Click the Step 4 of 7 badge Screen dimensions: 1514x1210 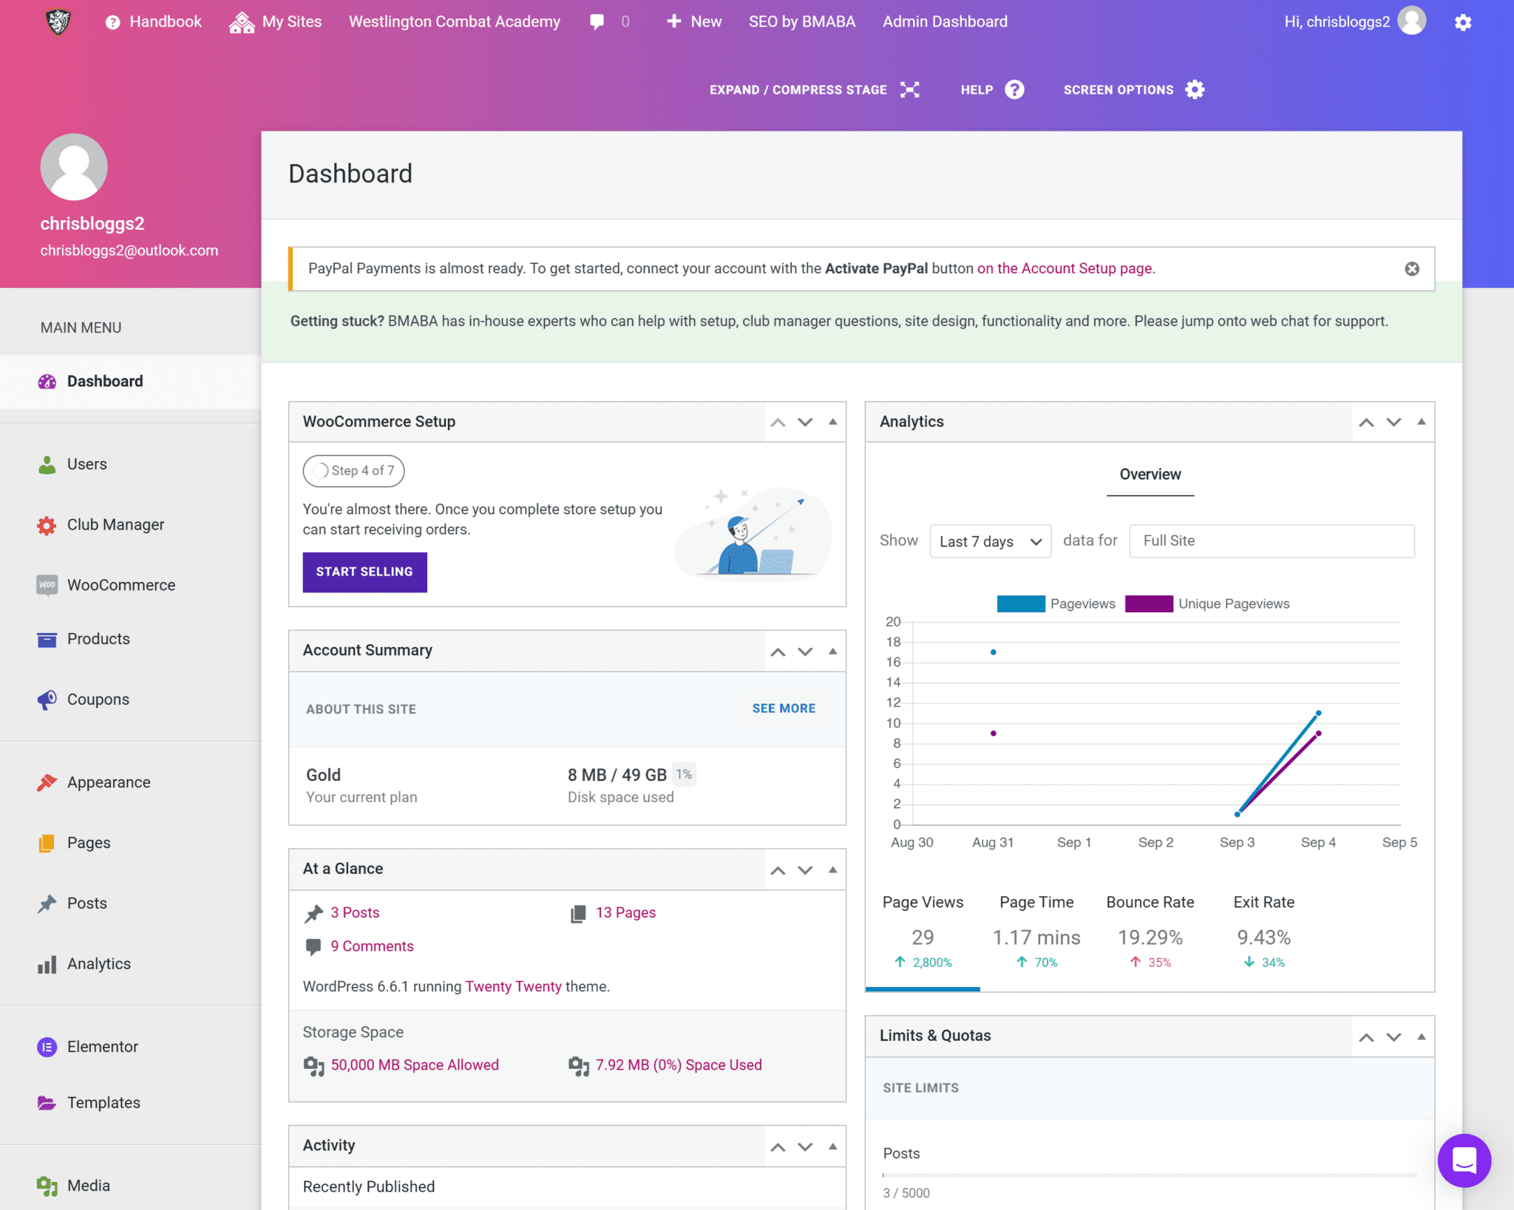coord(353,471)
